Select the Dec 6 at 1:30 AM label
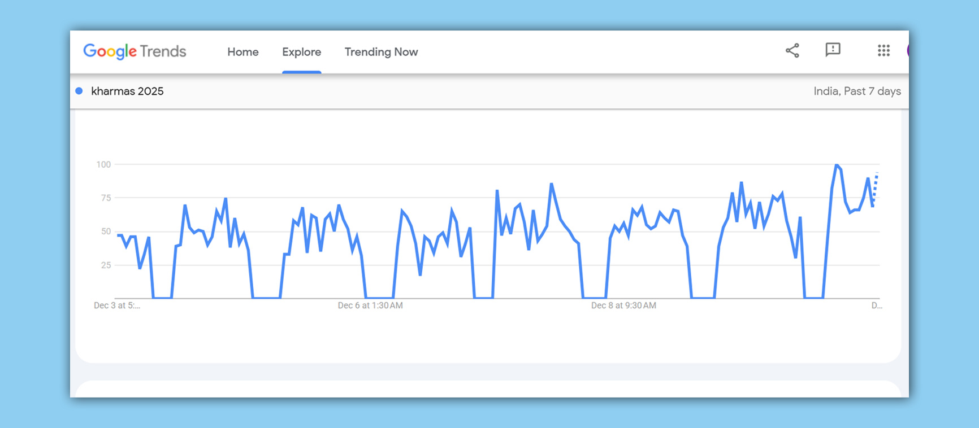This screenshot has height=428, width=979. pyautogui.click(x=370, y=305)
